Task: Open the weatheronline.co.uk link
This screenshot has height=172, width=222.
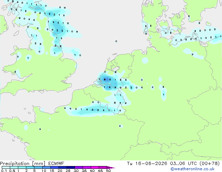Action: coord(193,169)
